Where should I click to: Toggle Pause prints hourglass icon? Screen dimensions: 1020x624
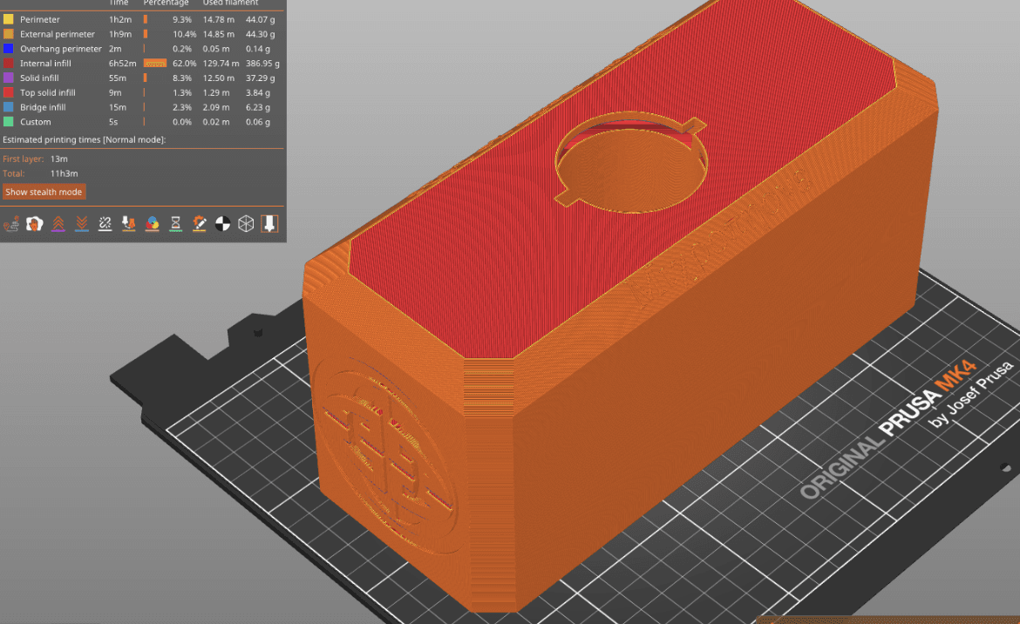tap(175, 224)
